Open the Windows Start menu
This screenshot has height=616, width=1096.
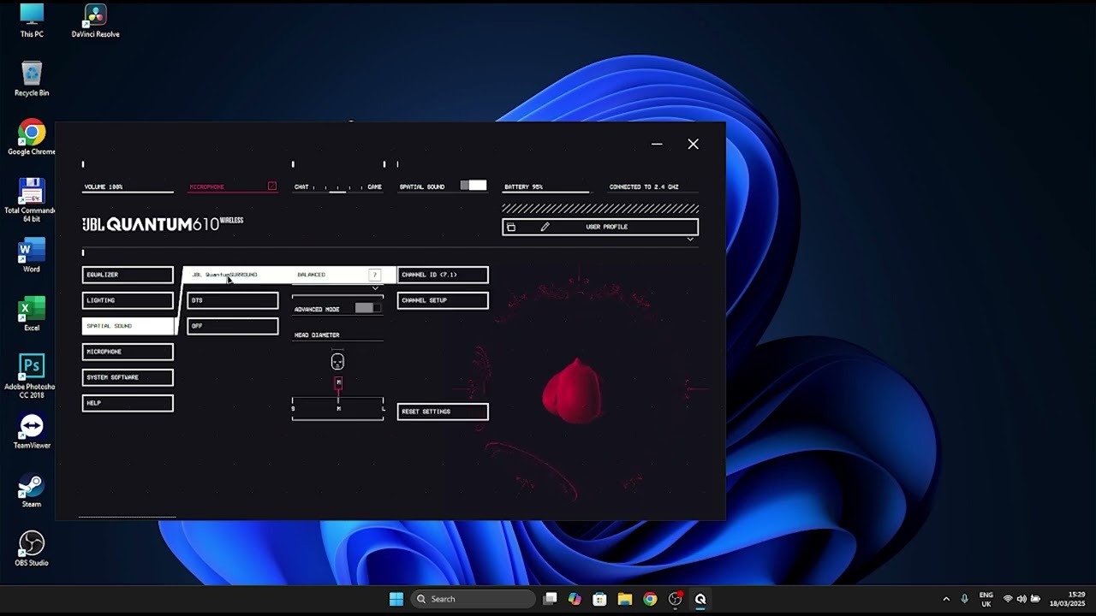pos(396,599)
